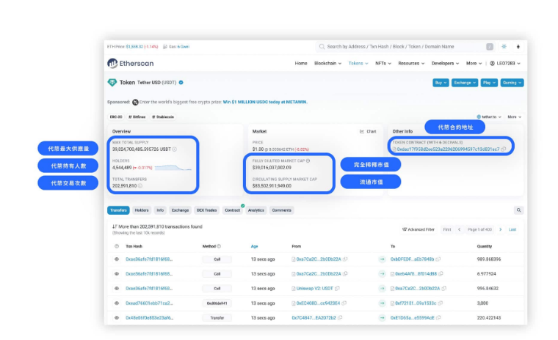The width and height of the screenshot is (558, 340).
Task: Open the METAWIN sponsored link
Action: (x=265, y=102)
